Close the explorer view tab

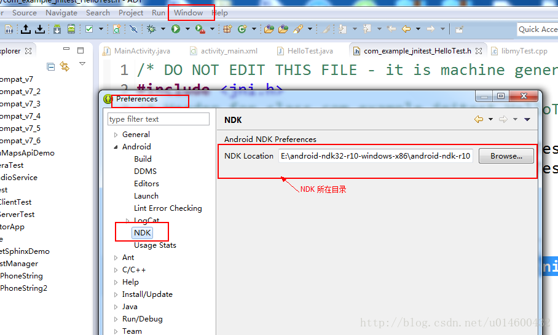click(x=28, y=51)
